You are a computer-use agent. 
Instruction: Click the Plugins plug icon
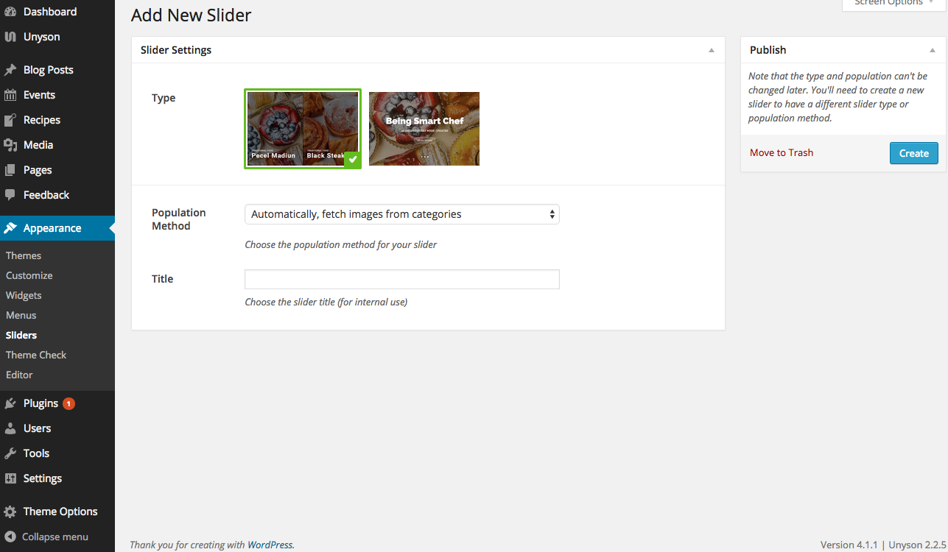pyautogui.click(x=10, y=403)
